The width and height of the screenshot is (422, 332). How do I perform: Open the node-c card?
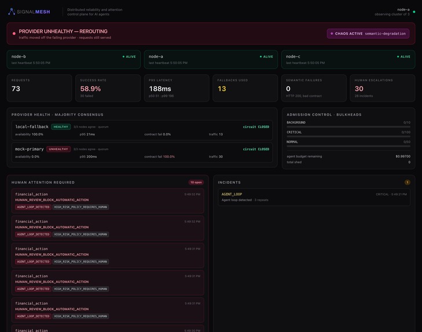[348, 59]
